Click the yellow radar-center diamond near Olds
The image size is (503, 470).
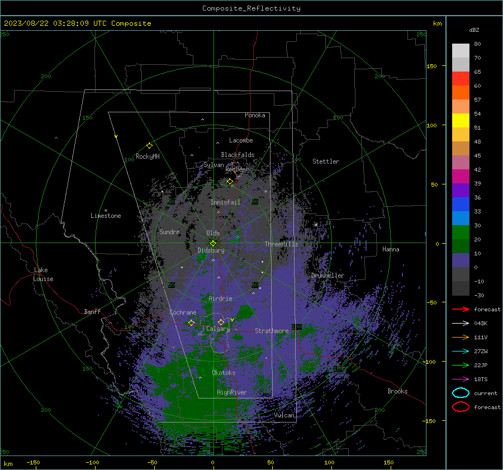tap(213, 243)
